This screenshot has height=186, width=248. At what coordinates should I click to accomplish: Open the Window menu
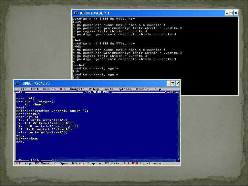click(142, 89)
